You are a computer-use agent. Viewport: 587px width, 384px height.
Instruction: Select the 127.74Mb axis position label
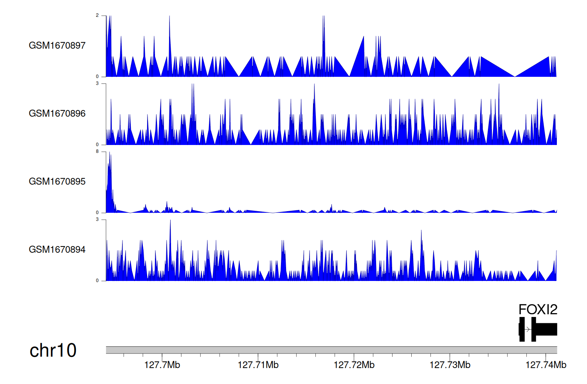tap(546, 365)
